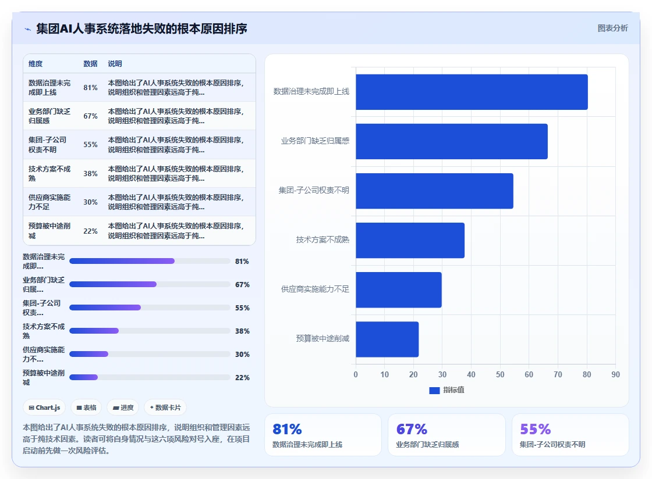Select table cell 预算被中途削减
The image size is (652, 479).
coord(49,231)
